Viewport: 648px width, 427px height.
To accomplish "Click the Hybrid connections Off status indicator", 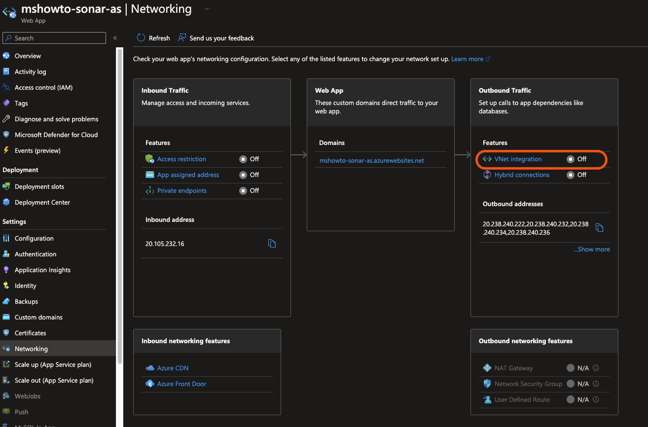I will [x=571, y=175].
